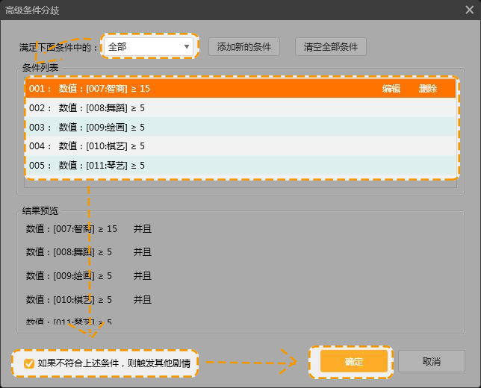
Task: Click 编辑 on the highlighted condition
Action: [391, 88]
